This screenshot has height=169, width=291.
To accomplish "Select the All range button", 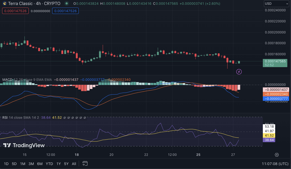I will pos(74,163).
